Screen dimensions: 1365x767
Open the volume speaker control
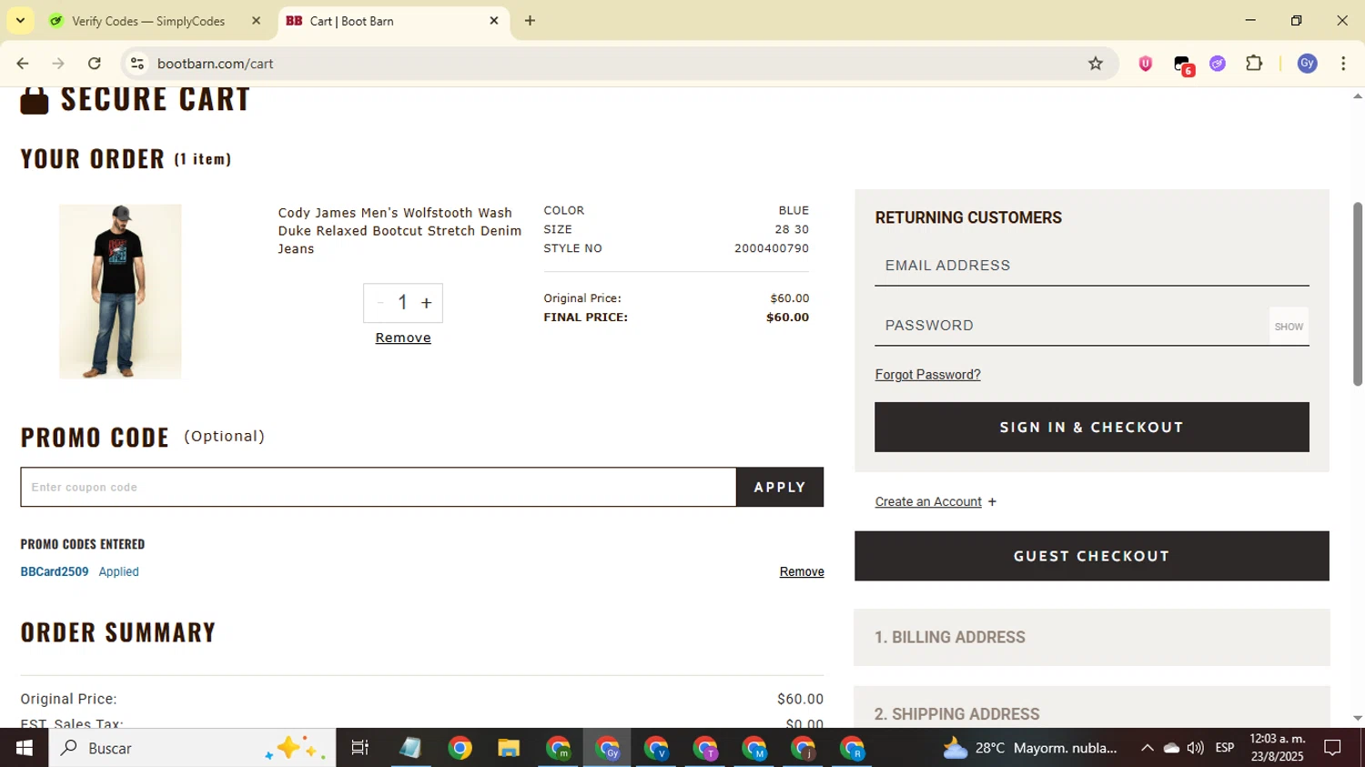1196,748
